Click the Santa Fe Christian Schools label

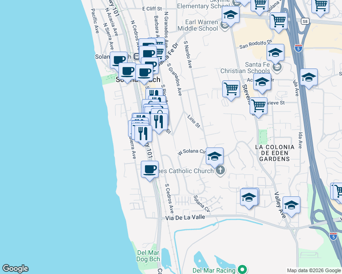245,68
